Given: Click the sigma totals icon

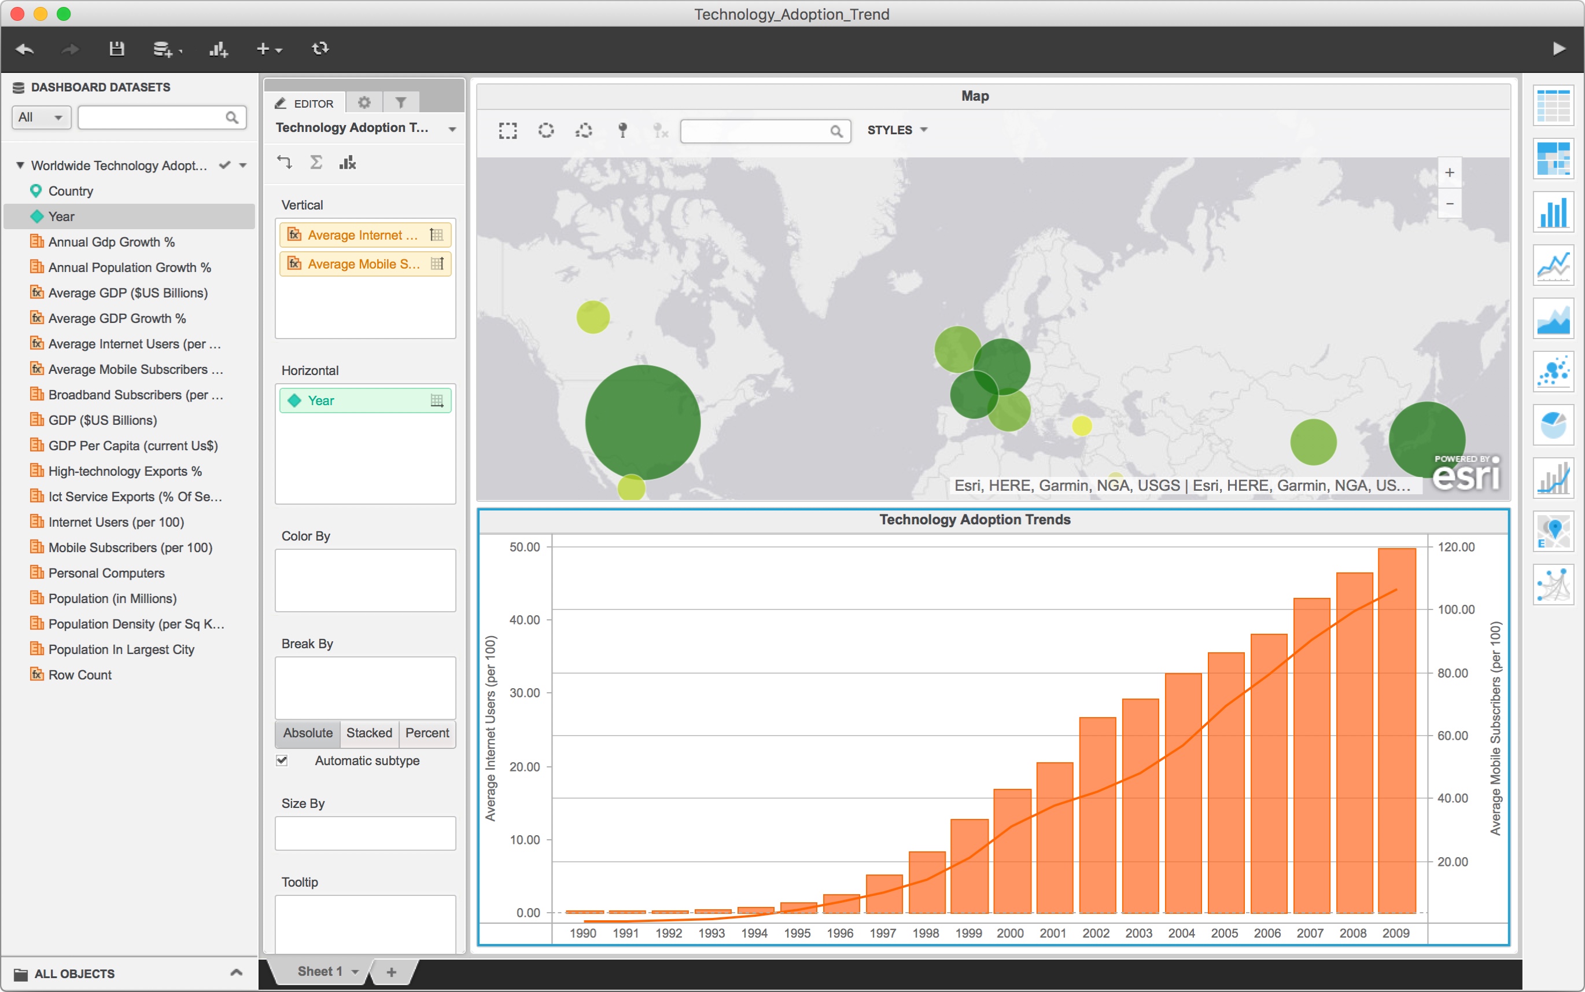Looking at the screenshot, I should pyautogui.click(x=316, y=162).
